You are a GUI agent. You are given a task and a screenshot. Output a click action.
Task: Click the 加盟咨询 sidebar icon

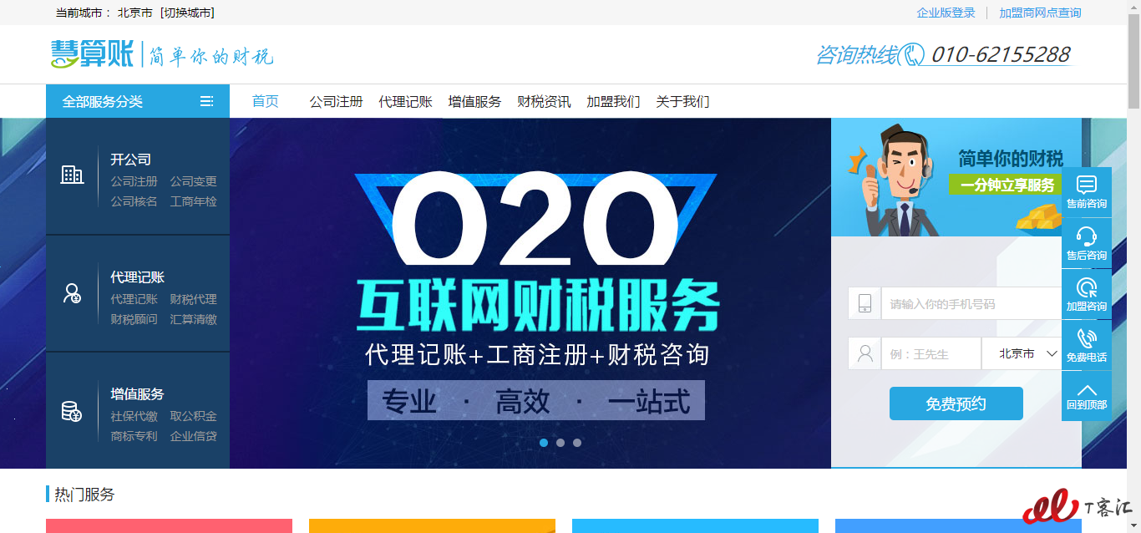1086,287
